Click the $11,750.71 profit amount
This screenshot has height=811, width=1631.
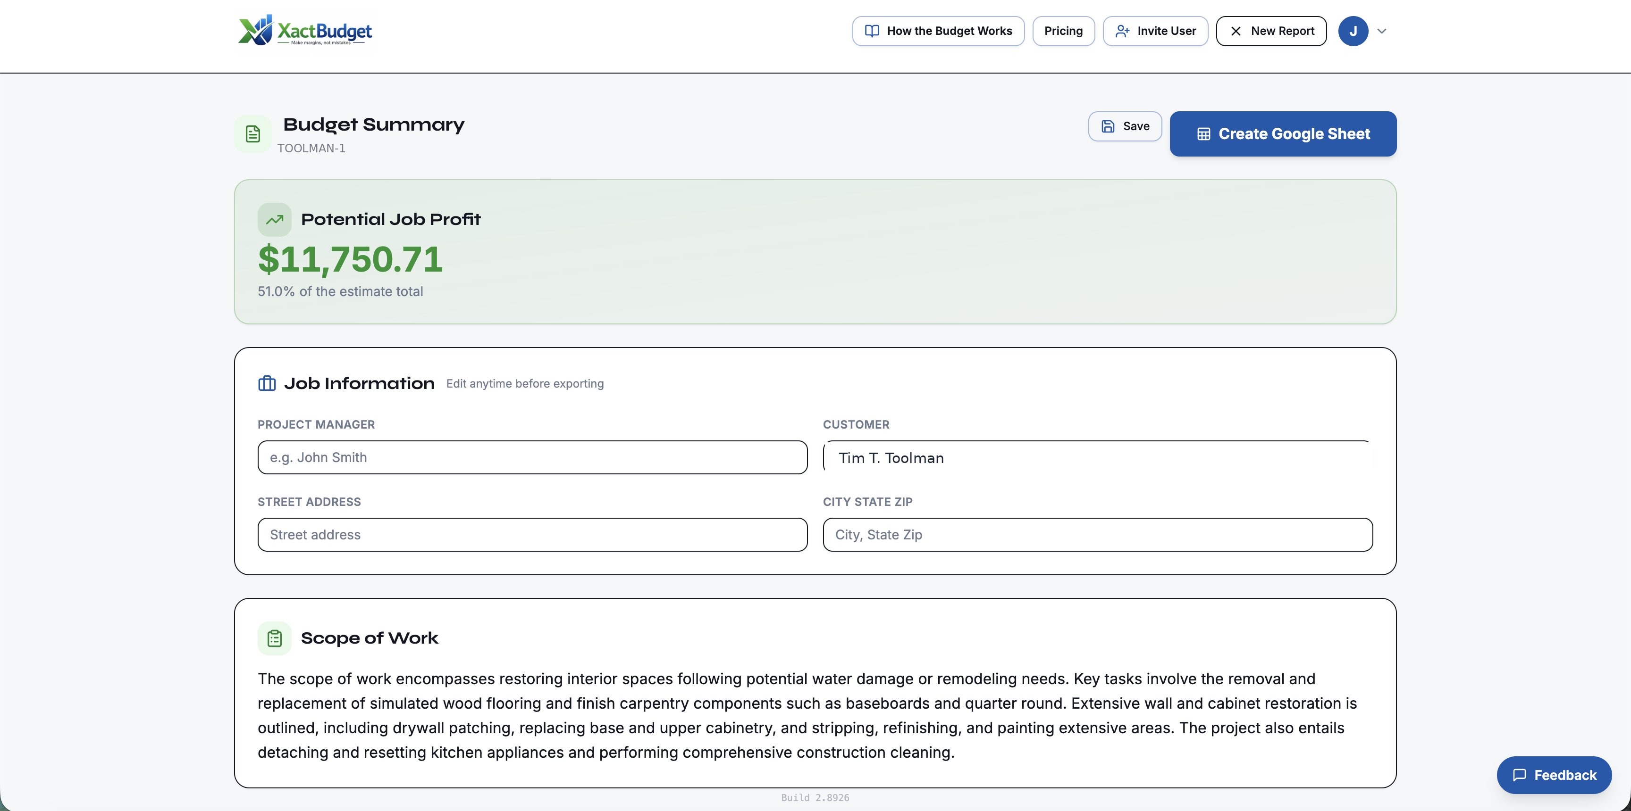pyautogui.click(x=350, y=259)
